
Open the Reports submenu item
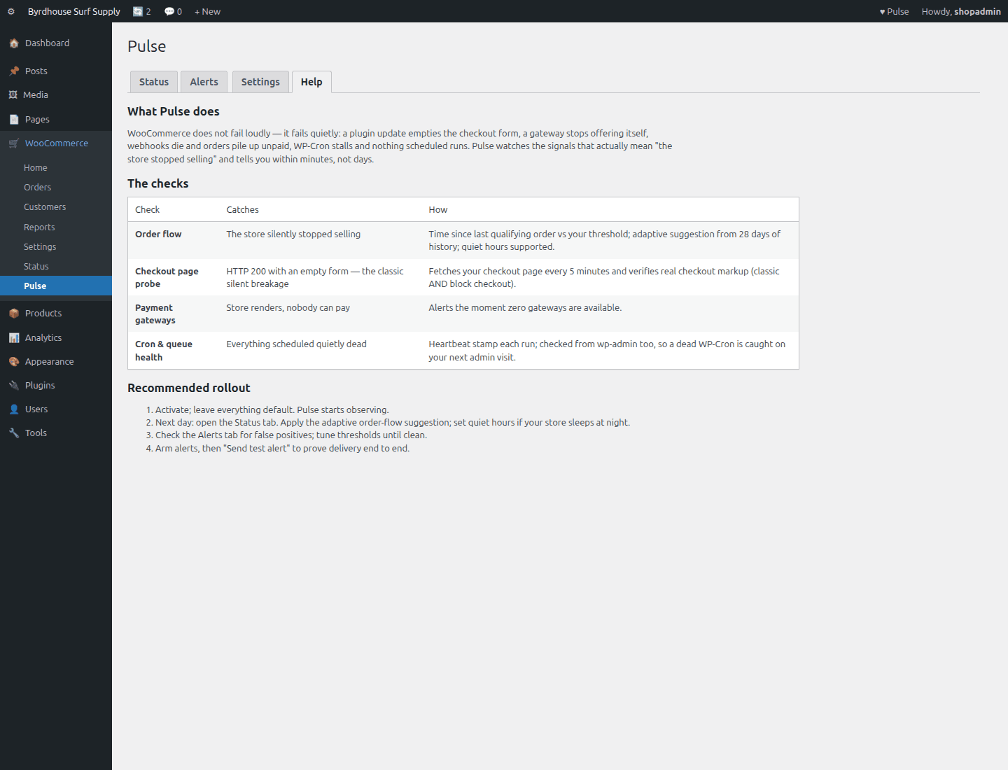(56, 227)
